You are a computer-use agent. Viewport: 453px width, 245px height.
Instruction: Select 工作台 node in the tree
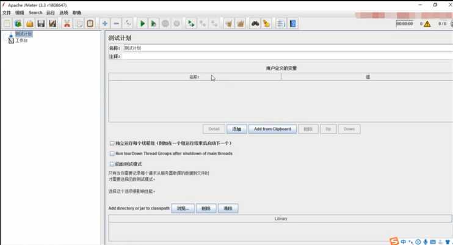21,40
